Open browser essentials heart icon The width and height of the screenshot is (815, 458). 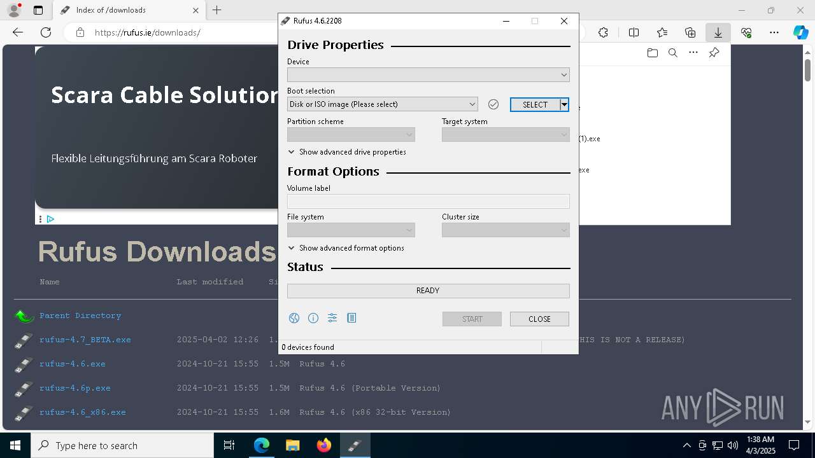click(746, 32)
